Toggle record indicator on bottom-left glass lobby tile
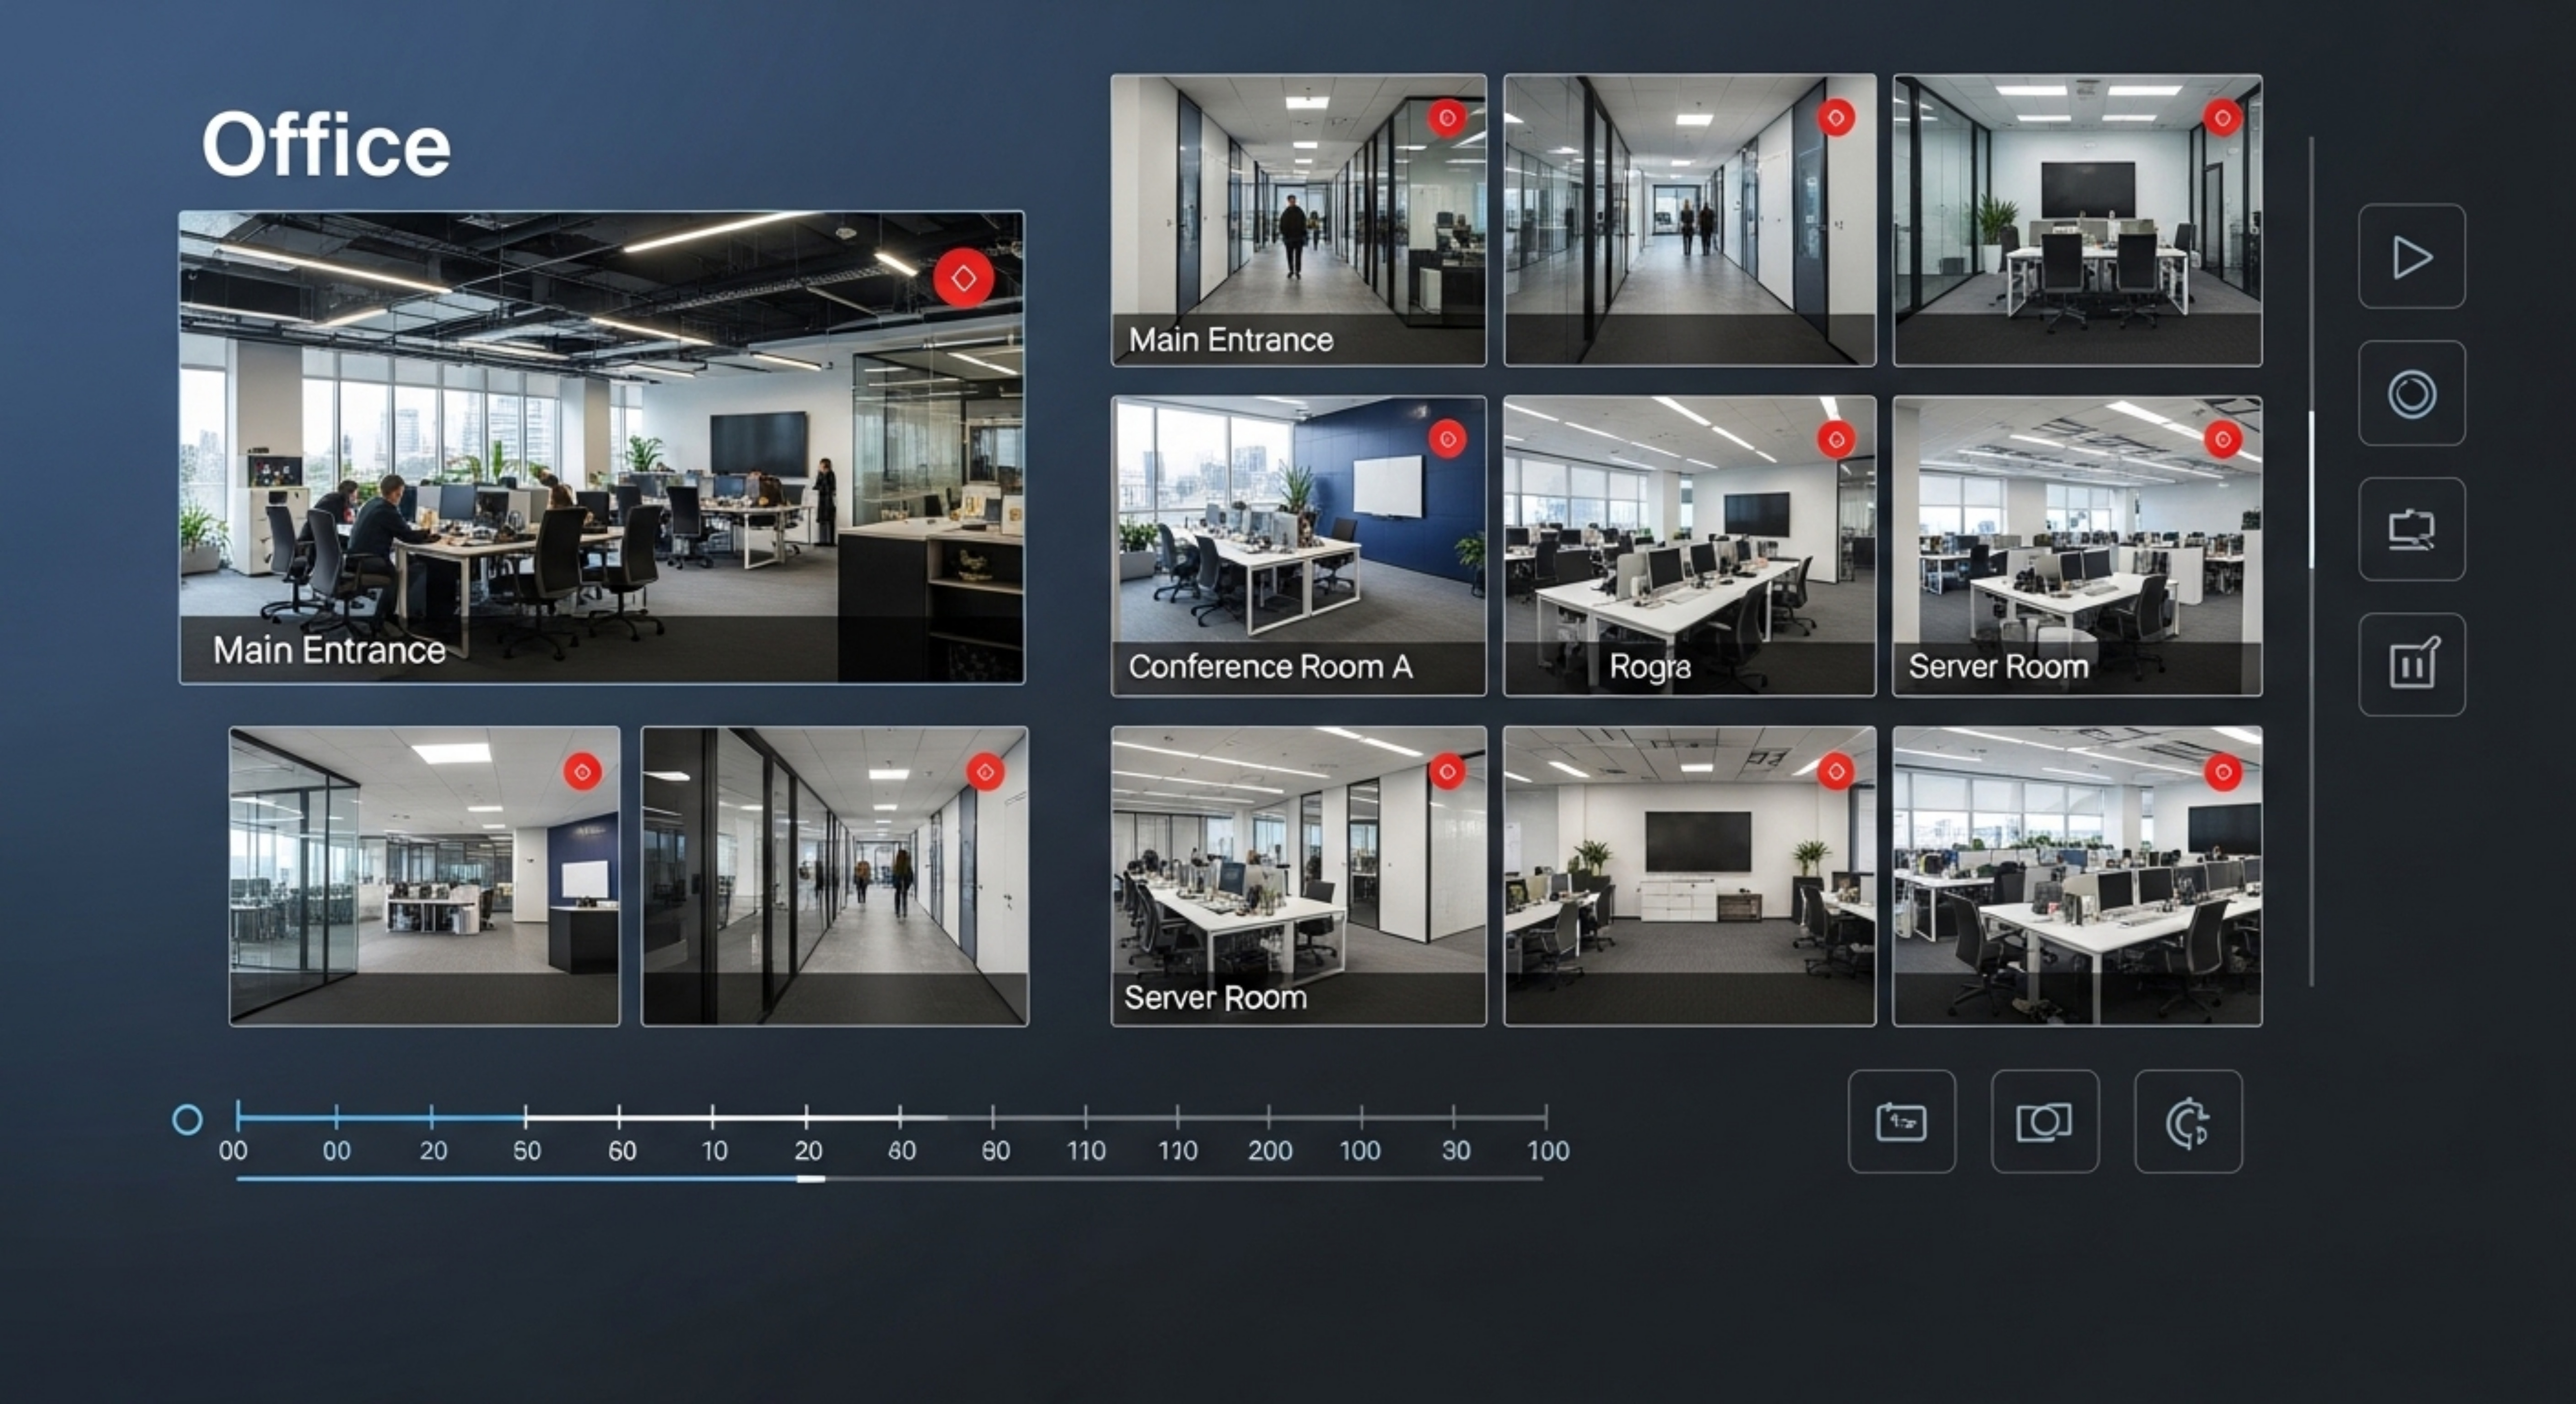 [583, 771]
